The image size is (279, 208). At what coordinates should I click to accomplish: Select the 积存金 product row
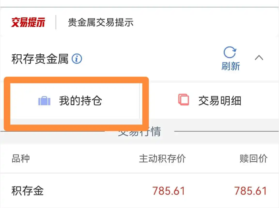tap(139, 191)
